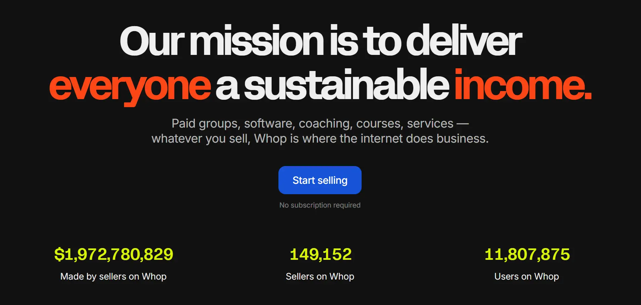Click the "No subscription required" caption

click(320, 205)
